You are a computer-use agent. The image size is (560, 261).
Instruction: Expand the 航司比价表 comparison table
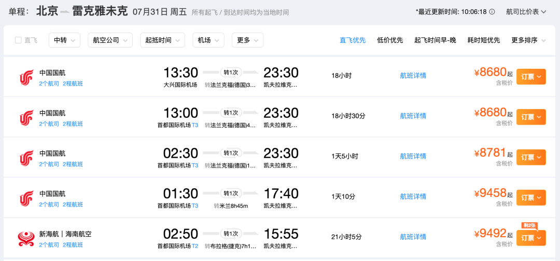(526, 12)
